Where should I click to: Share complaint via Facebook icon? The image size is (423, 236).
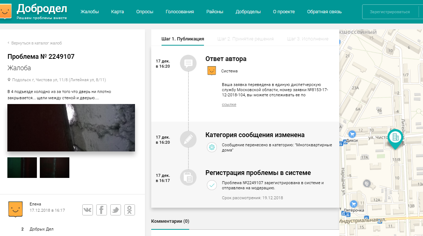[101, 210]
